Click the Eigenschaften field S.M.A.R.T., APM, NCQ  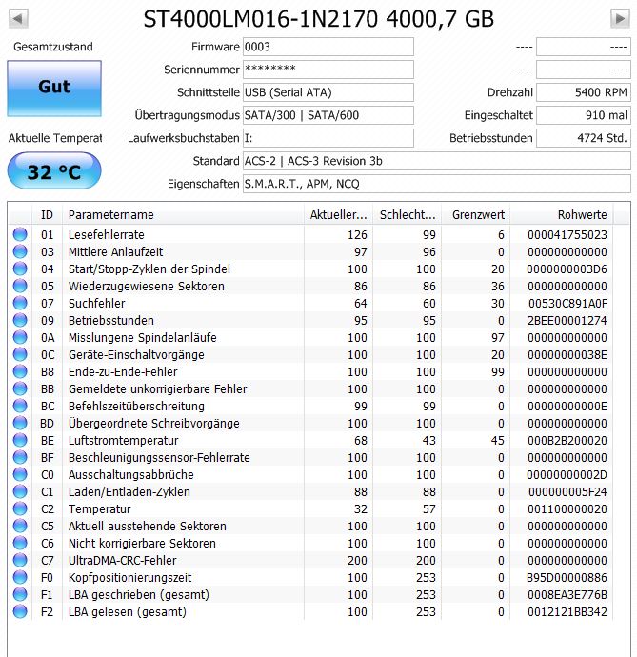437,184
